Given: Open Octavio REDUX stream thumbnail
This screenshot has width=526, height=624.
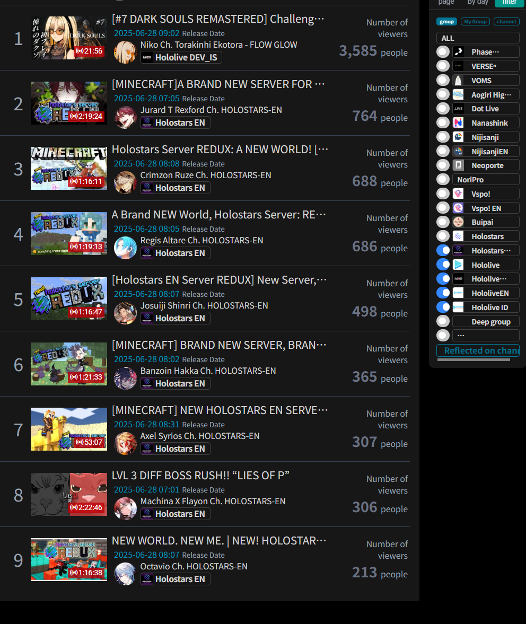Looking at the screenshot, I should click(69, 559).
